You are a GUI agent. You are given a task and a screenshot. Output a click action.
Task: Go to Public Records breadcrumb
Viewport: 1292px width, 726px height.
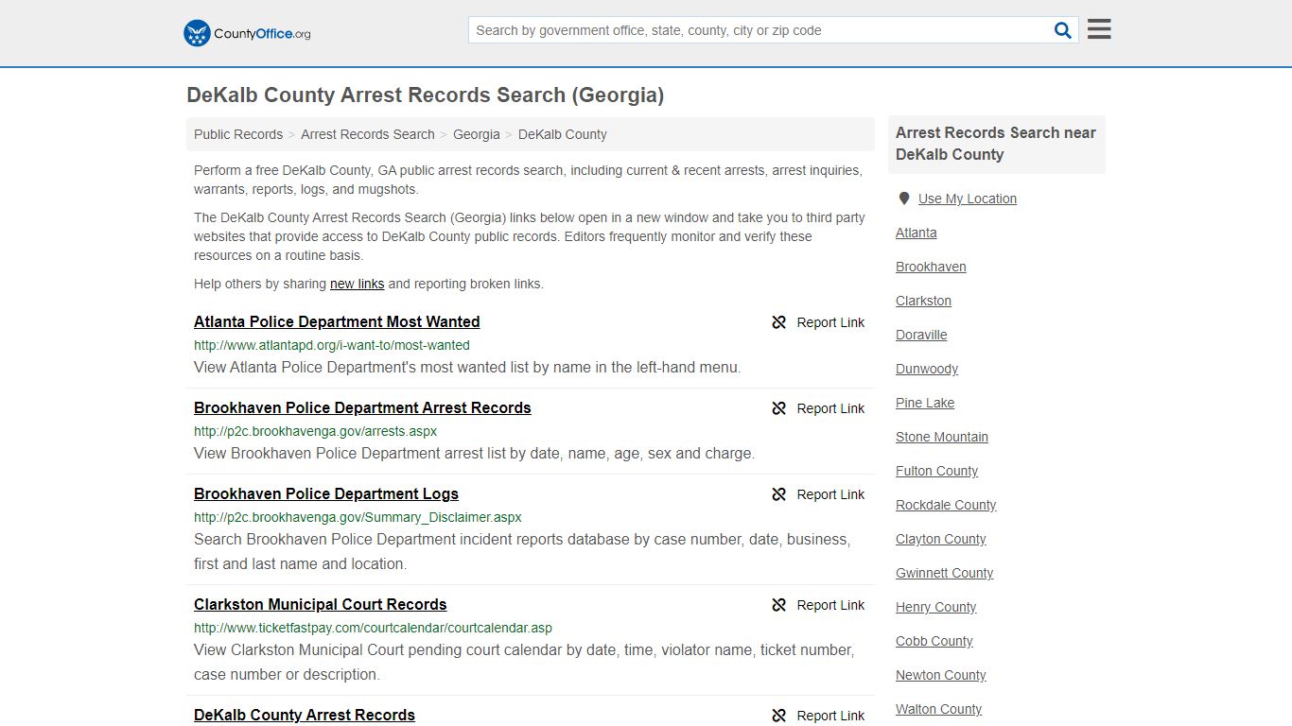(x=238, y=134)
